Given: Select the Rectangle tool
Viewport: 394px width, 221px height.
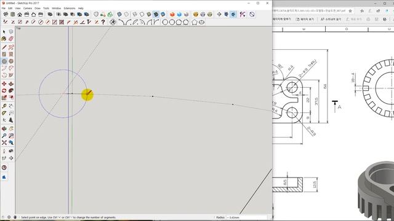Looking at the screenshot, I should [4, 54].
